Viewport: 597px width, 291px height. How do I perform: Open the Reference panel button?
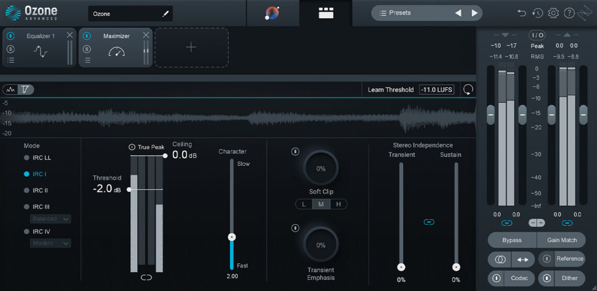pos(570,259)
